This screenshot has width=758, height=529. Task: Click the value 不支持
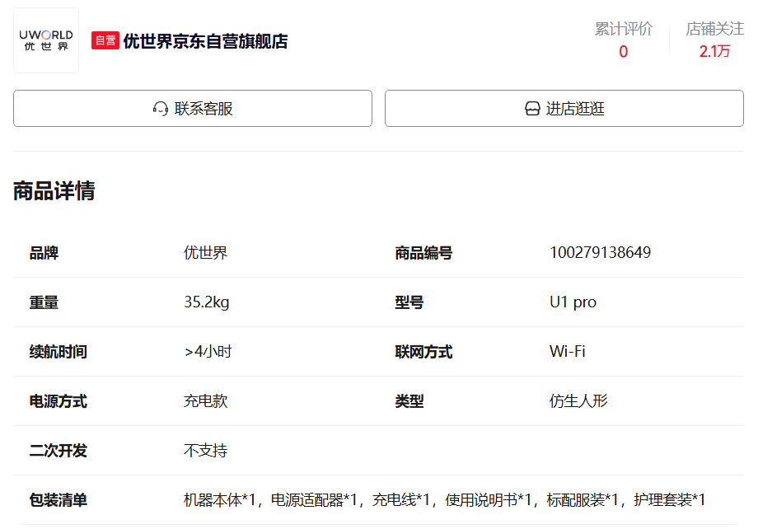click(205, 451)
